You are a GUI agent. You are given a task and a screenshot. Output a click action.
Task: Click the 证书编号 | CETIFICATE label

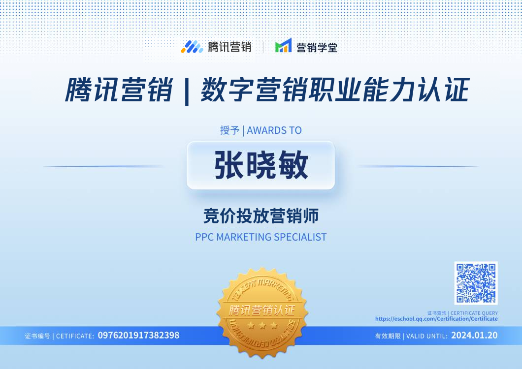point(59,336)
